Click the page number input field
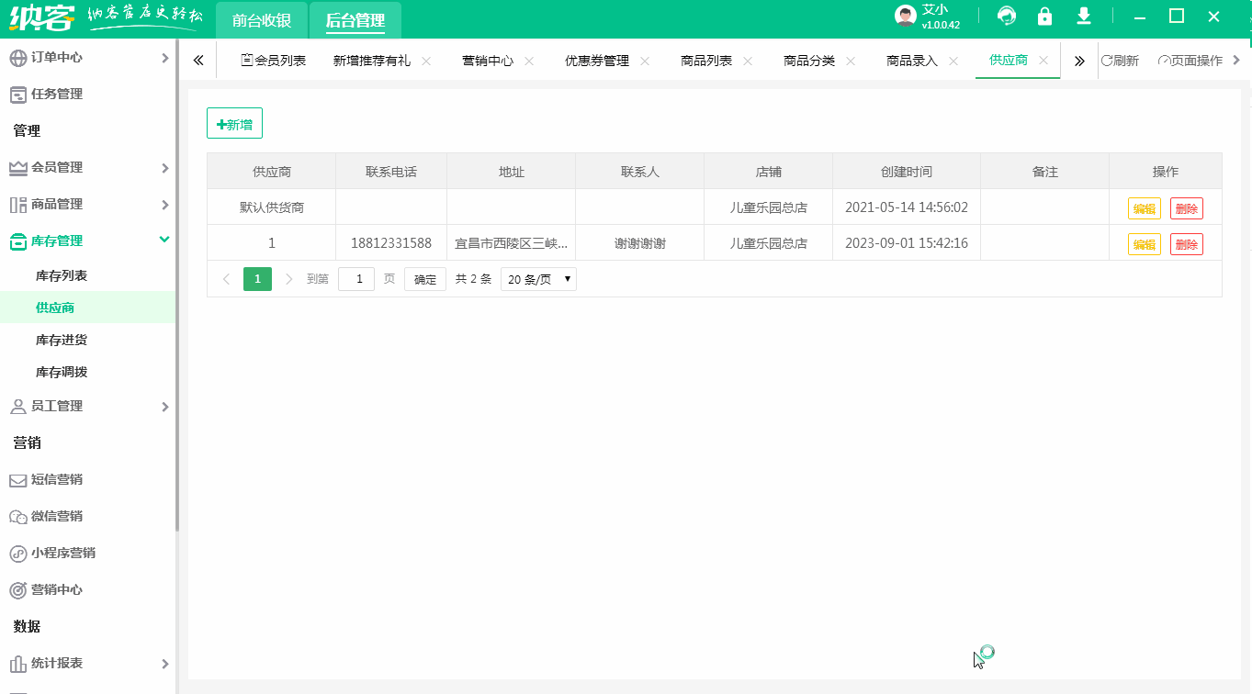Screen dimensions: 1252x694 (x=356, y=278)
